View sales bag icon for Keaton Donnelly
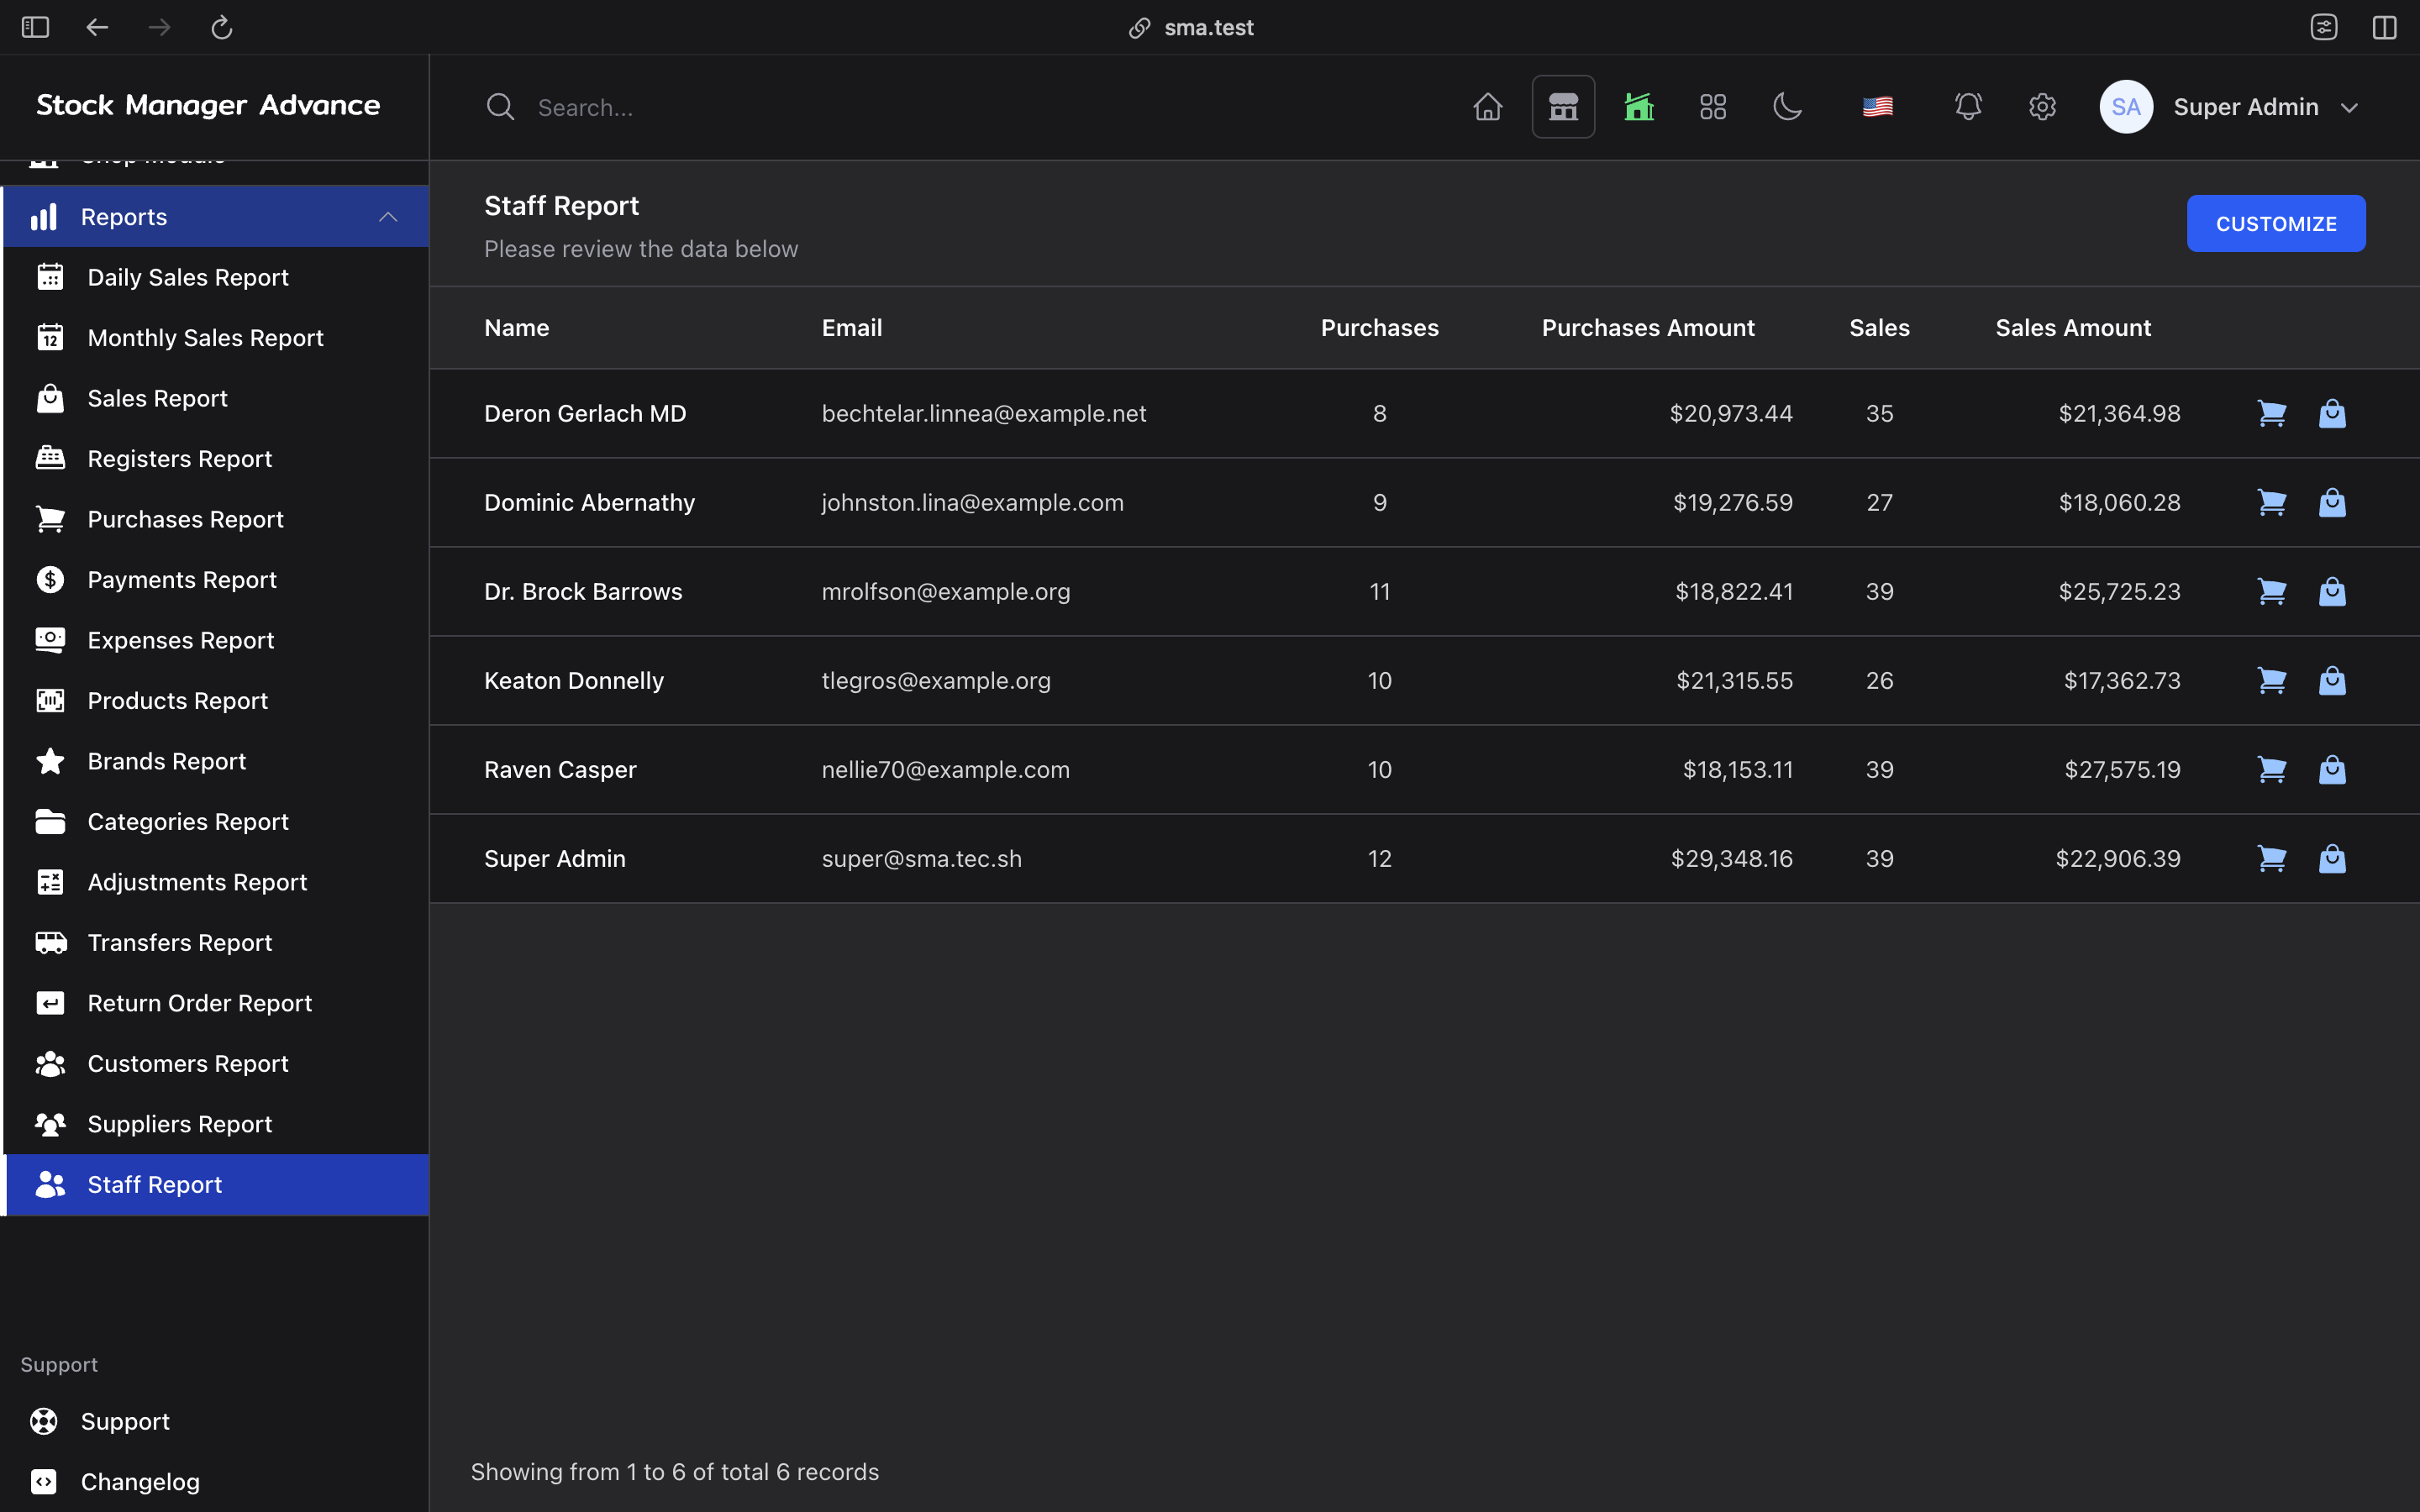Screen dimensions: 2420x1512 pyautogui.click(x=2332, y=681)
